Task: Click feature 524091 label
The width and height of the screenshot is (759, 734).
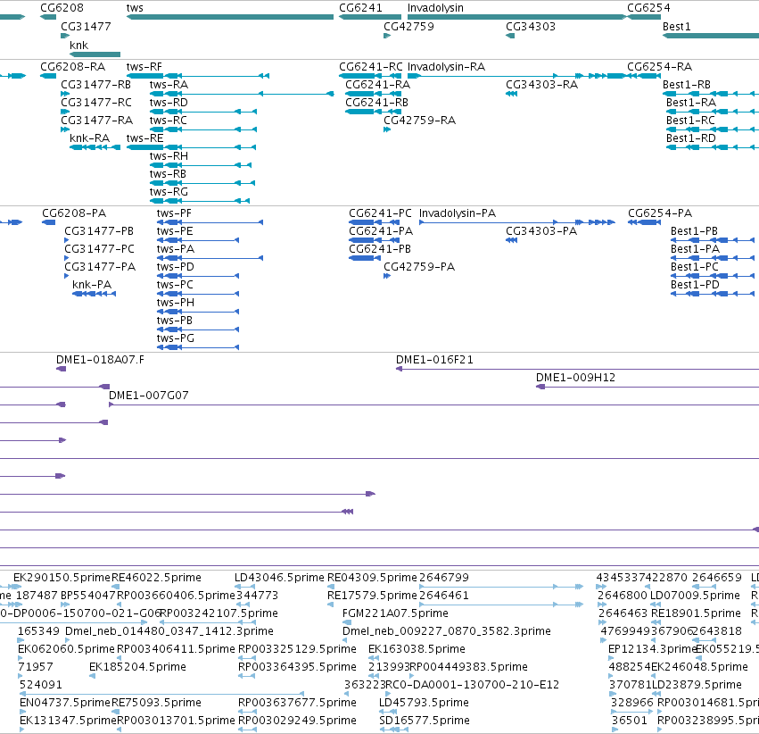Action: (x=41, y=685)
